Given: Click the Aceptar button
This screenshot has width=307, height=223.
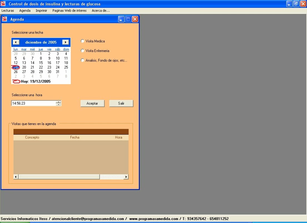Looking at the screenshot, I should click(92, 103).
